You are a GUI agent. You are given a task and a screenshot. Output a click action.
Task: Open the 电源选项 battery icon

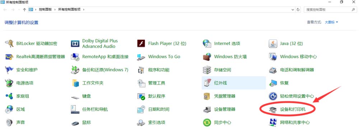pos(9,83)
